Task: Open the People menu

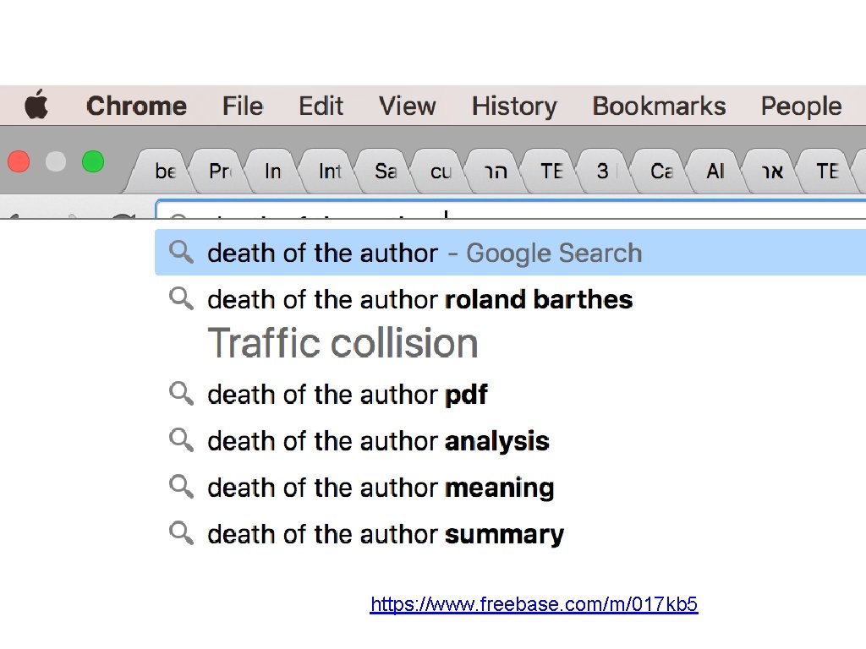Action: click(801, 106)
